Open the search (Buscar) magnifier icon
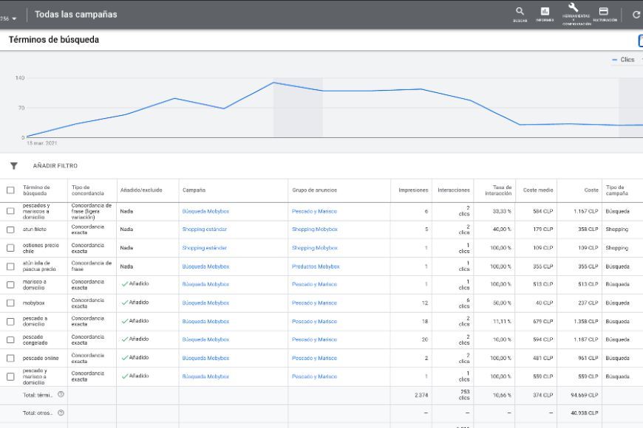 click(x=520, y=12)
